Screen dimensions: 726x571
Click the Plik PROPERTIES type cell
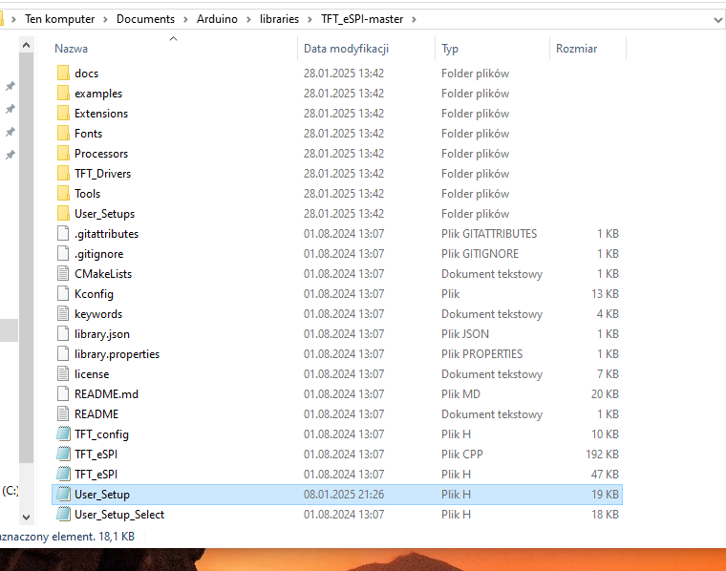(482, 354)
